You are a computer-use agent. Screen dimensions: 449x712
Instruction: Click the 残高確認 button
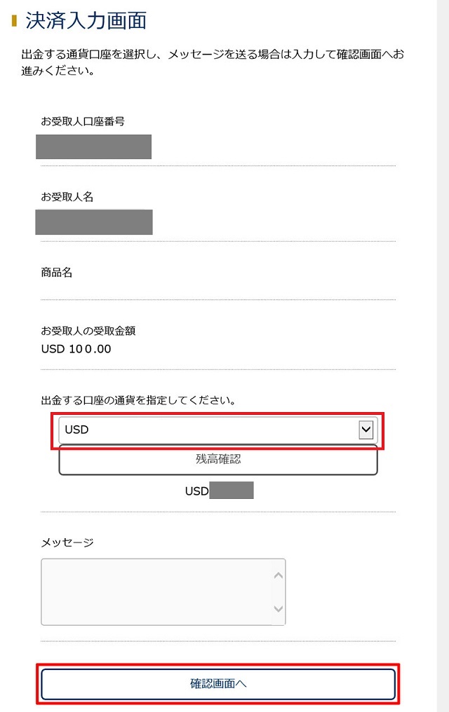tap(218, 460)
